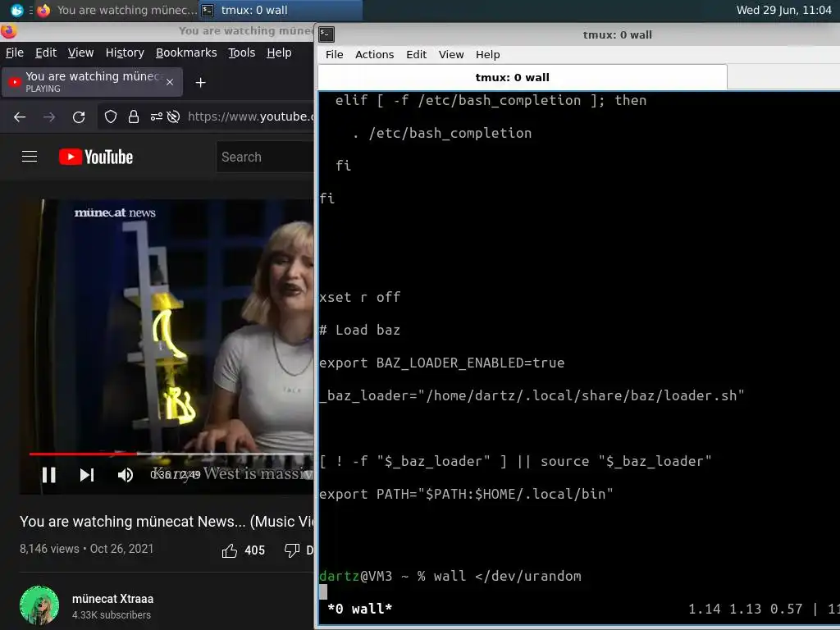This screenshot has width=840, height=630.
Task: Open Firefox Edit menu
Action: (x=46, y=52)
